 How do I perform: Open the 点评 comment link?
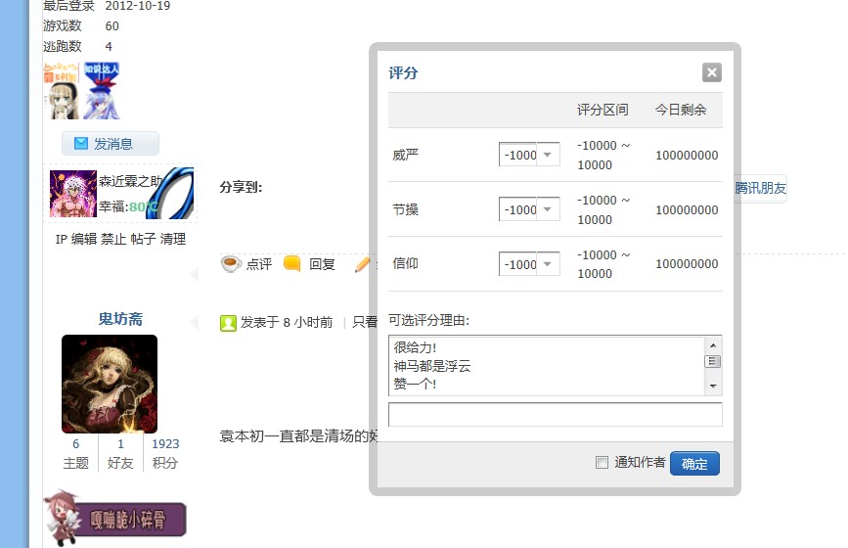[x=259, y=264]
